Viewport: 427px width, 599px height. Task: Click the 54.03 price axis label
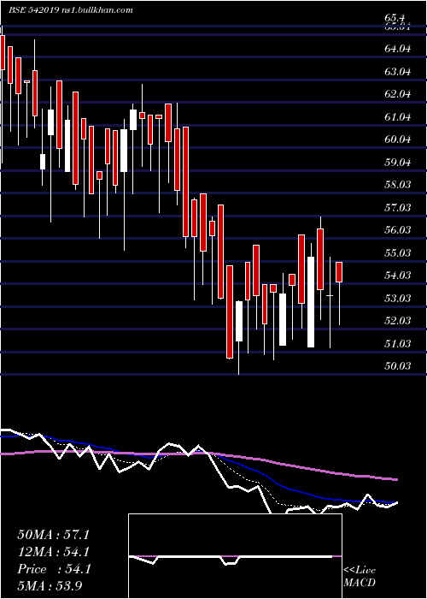click(398, 276)
